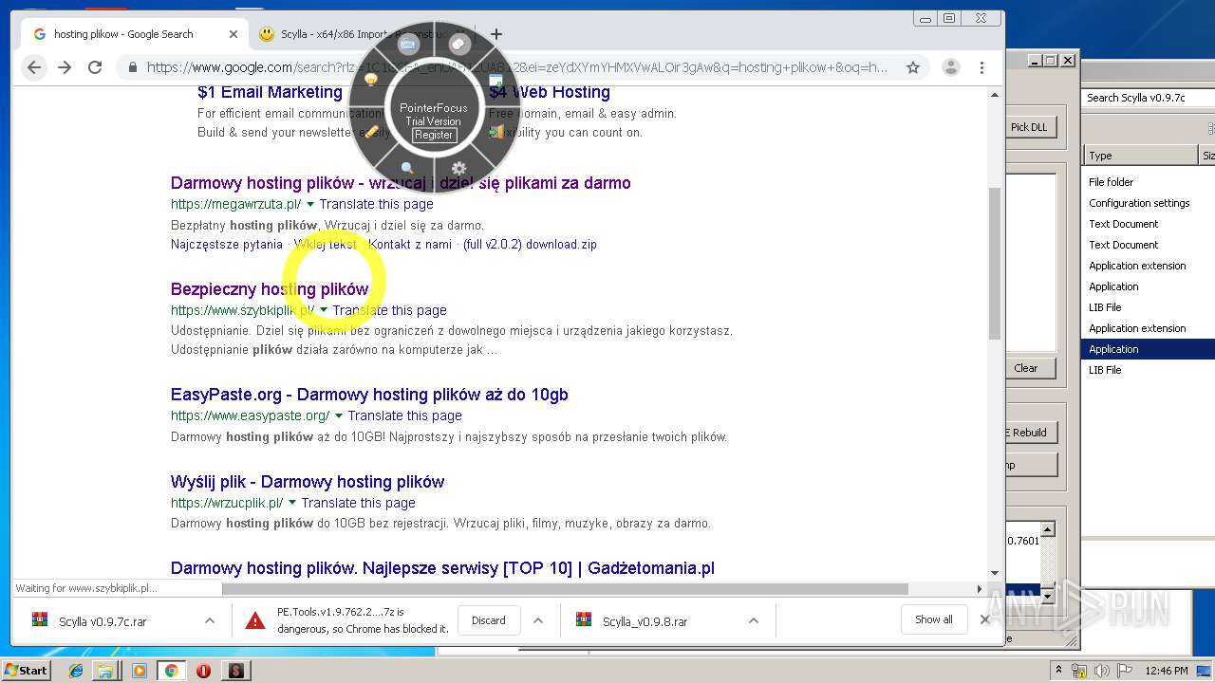Expand options for Scylla_v0.9.8.rar download
This screenshot has width=1215, height=683.
pos(753,621)
